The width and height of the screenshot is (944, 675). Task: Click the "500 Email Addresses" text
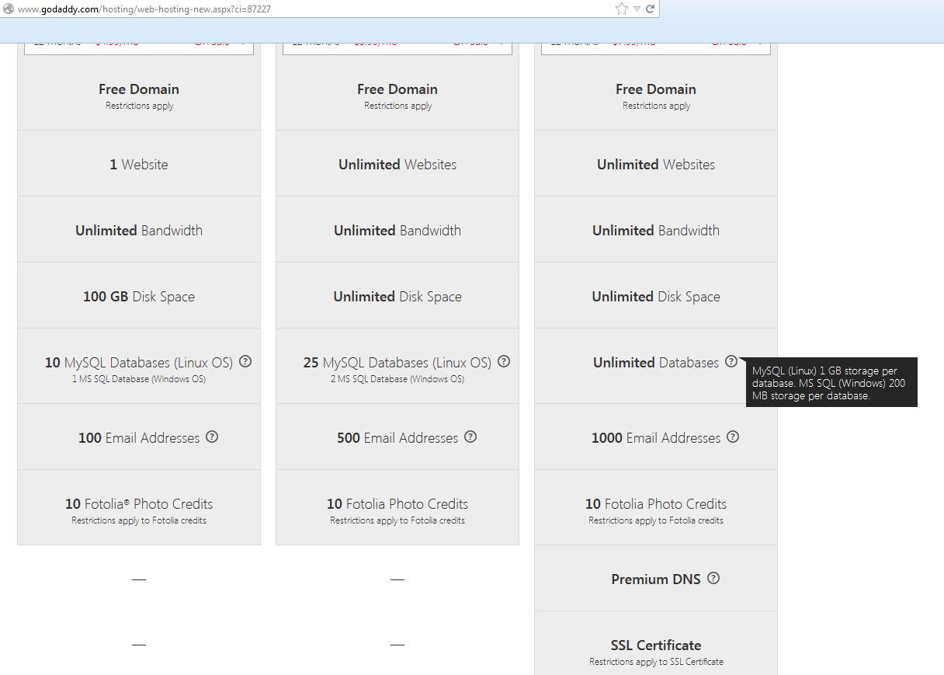(397, 438)
